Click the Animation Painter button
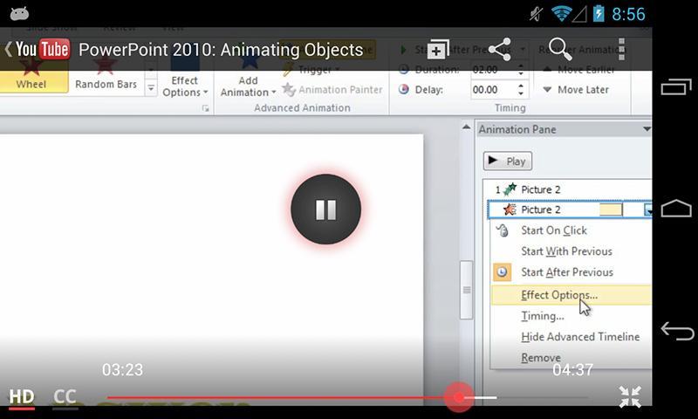698x419 pixels. (332, 90)
